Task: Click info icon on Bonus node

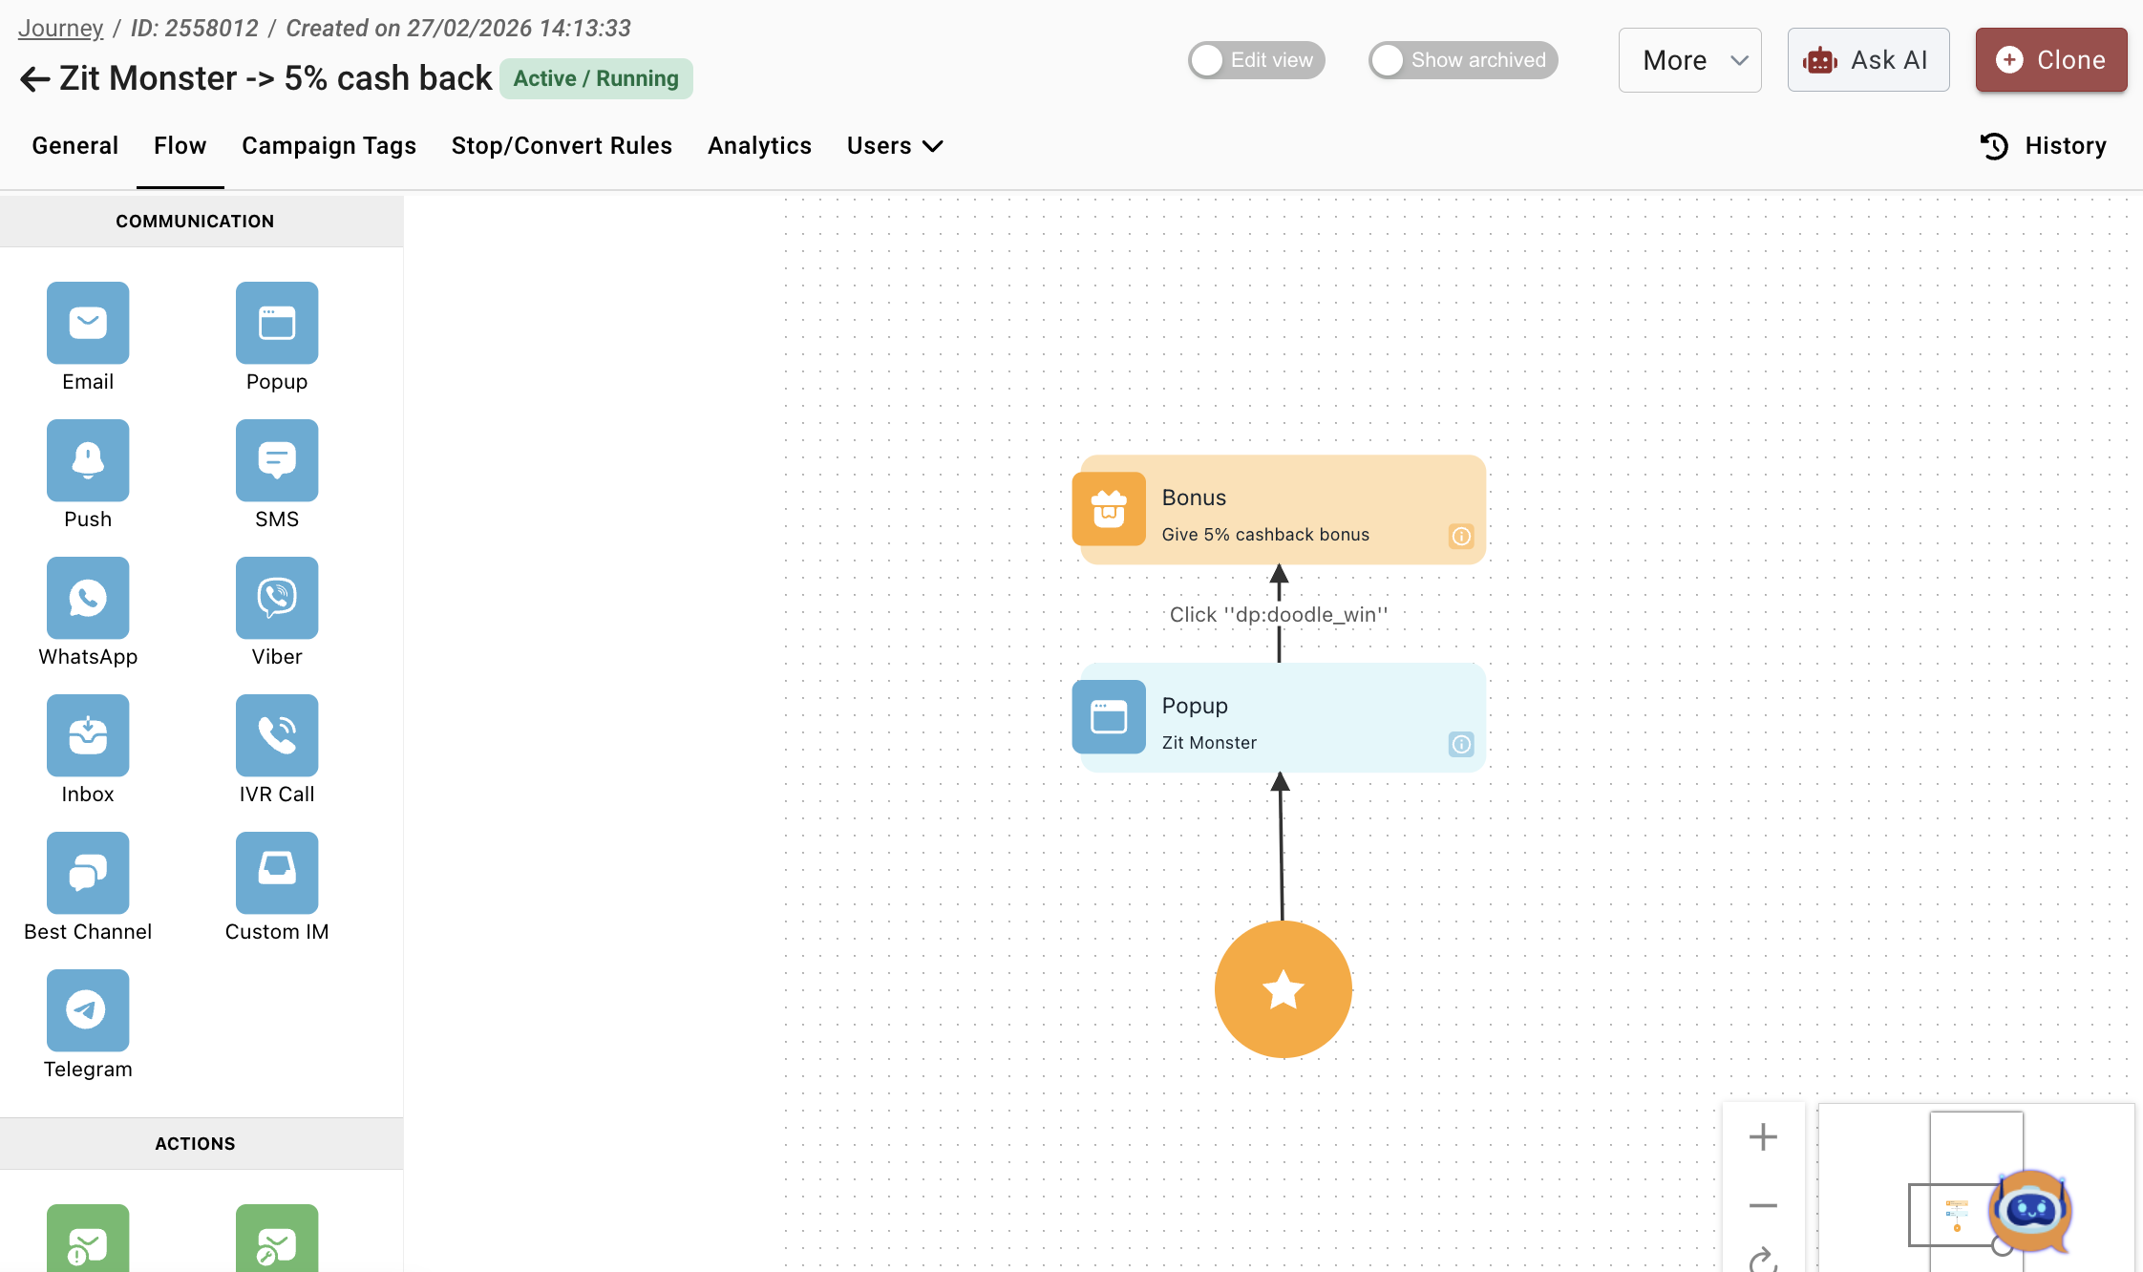Action: click(1461, 537)
